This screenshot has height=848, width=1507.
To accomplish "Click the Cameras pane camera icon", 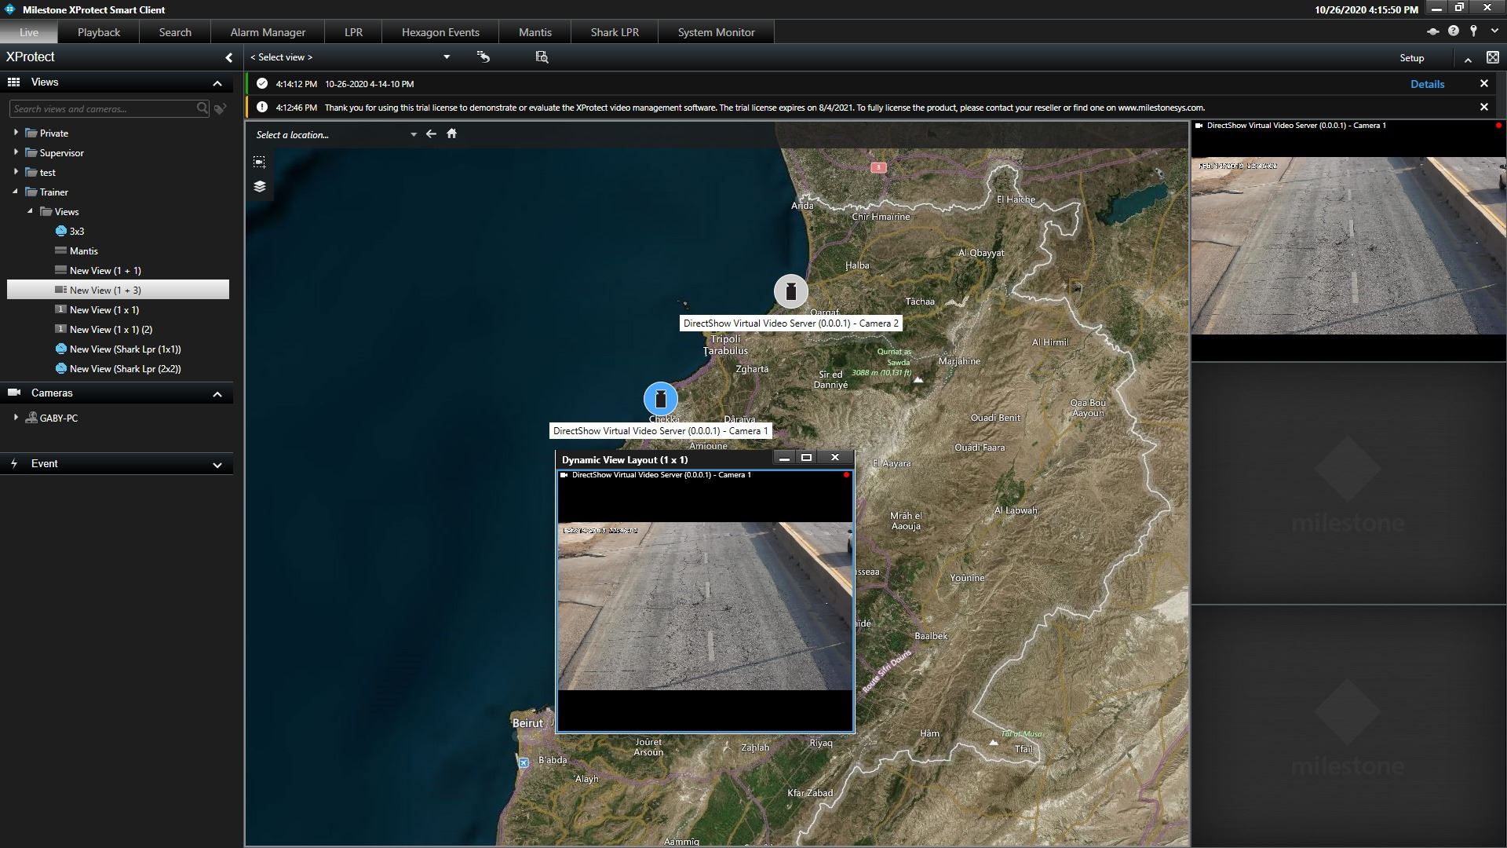I will point(13,393).
